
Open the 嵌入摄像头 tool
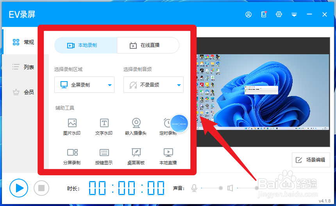pos(136,127)
